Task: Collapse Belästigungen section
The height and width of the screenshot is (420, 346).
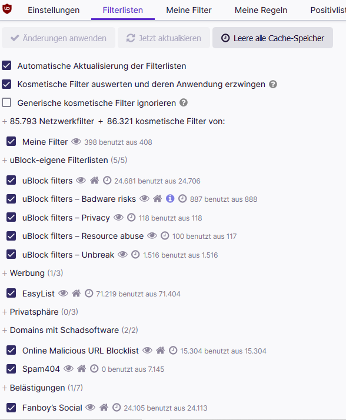Action: coord(5,388)
